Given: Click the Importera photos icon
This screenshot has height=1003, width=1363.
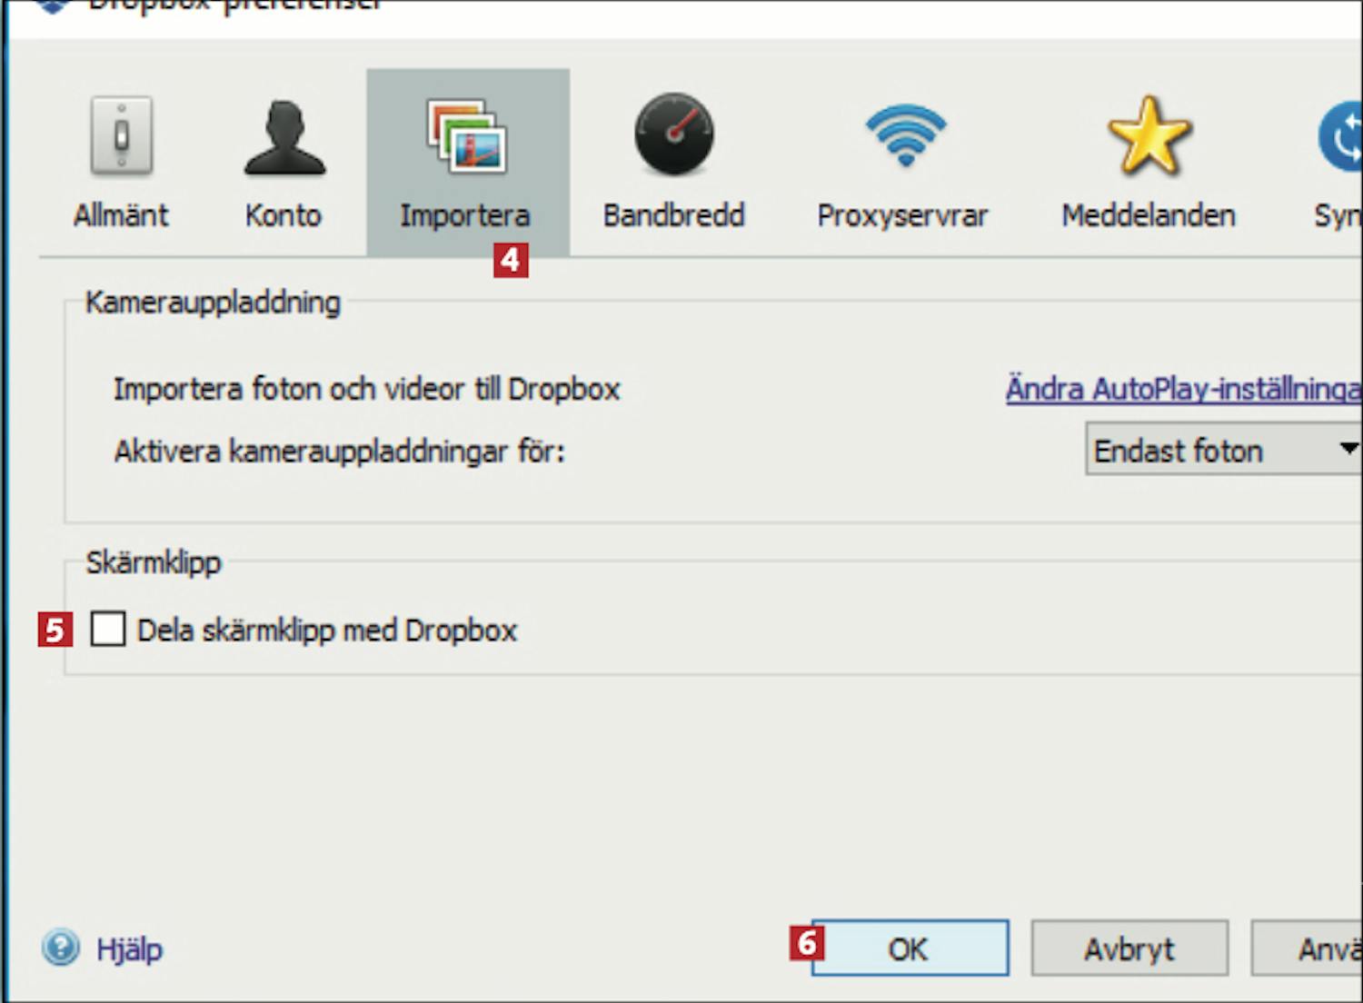Looking at the screenshot, I should tap(467, 136).
